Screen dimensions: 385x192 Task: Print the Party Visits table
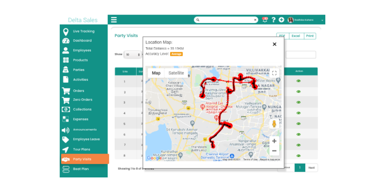click(x=310, y=36)
